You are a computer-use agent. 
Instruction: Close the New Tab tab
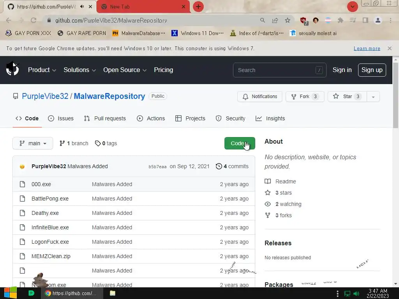pyautogui.click(x=184, y=7)
